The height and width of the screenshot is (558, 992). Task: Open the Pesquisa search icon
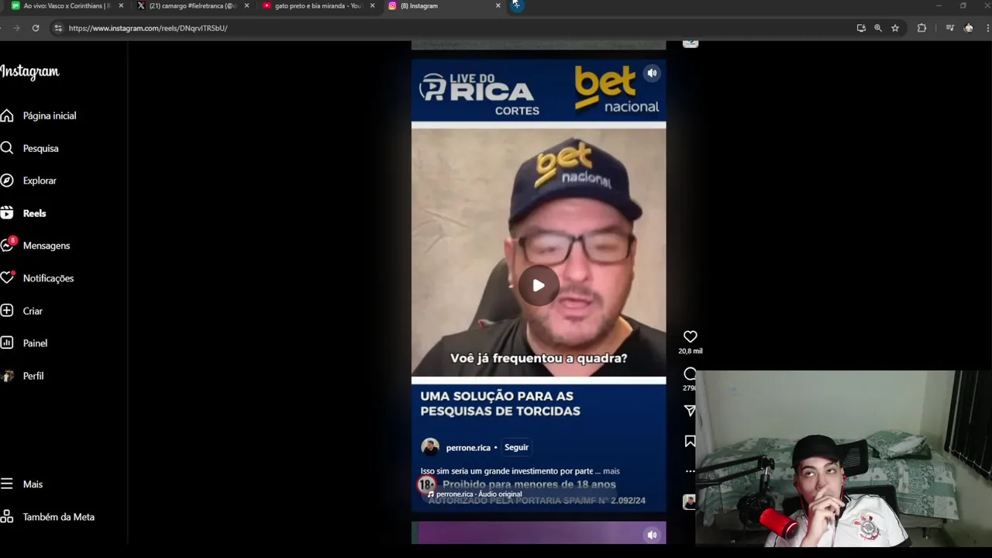[x=7, y=148]
